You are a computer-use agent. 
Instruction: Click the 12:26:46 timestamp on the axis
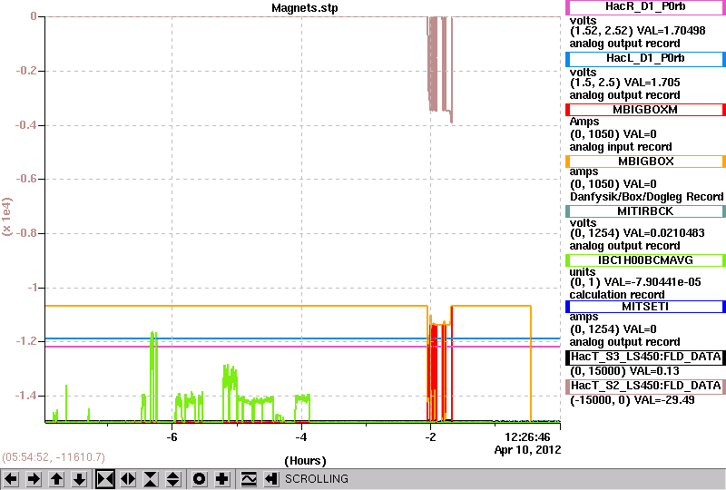pos(527,437)
